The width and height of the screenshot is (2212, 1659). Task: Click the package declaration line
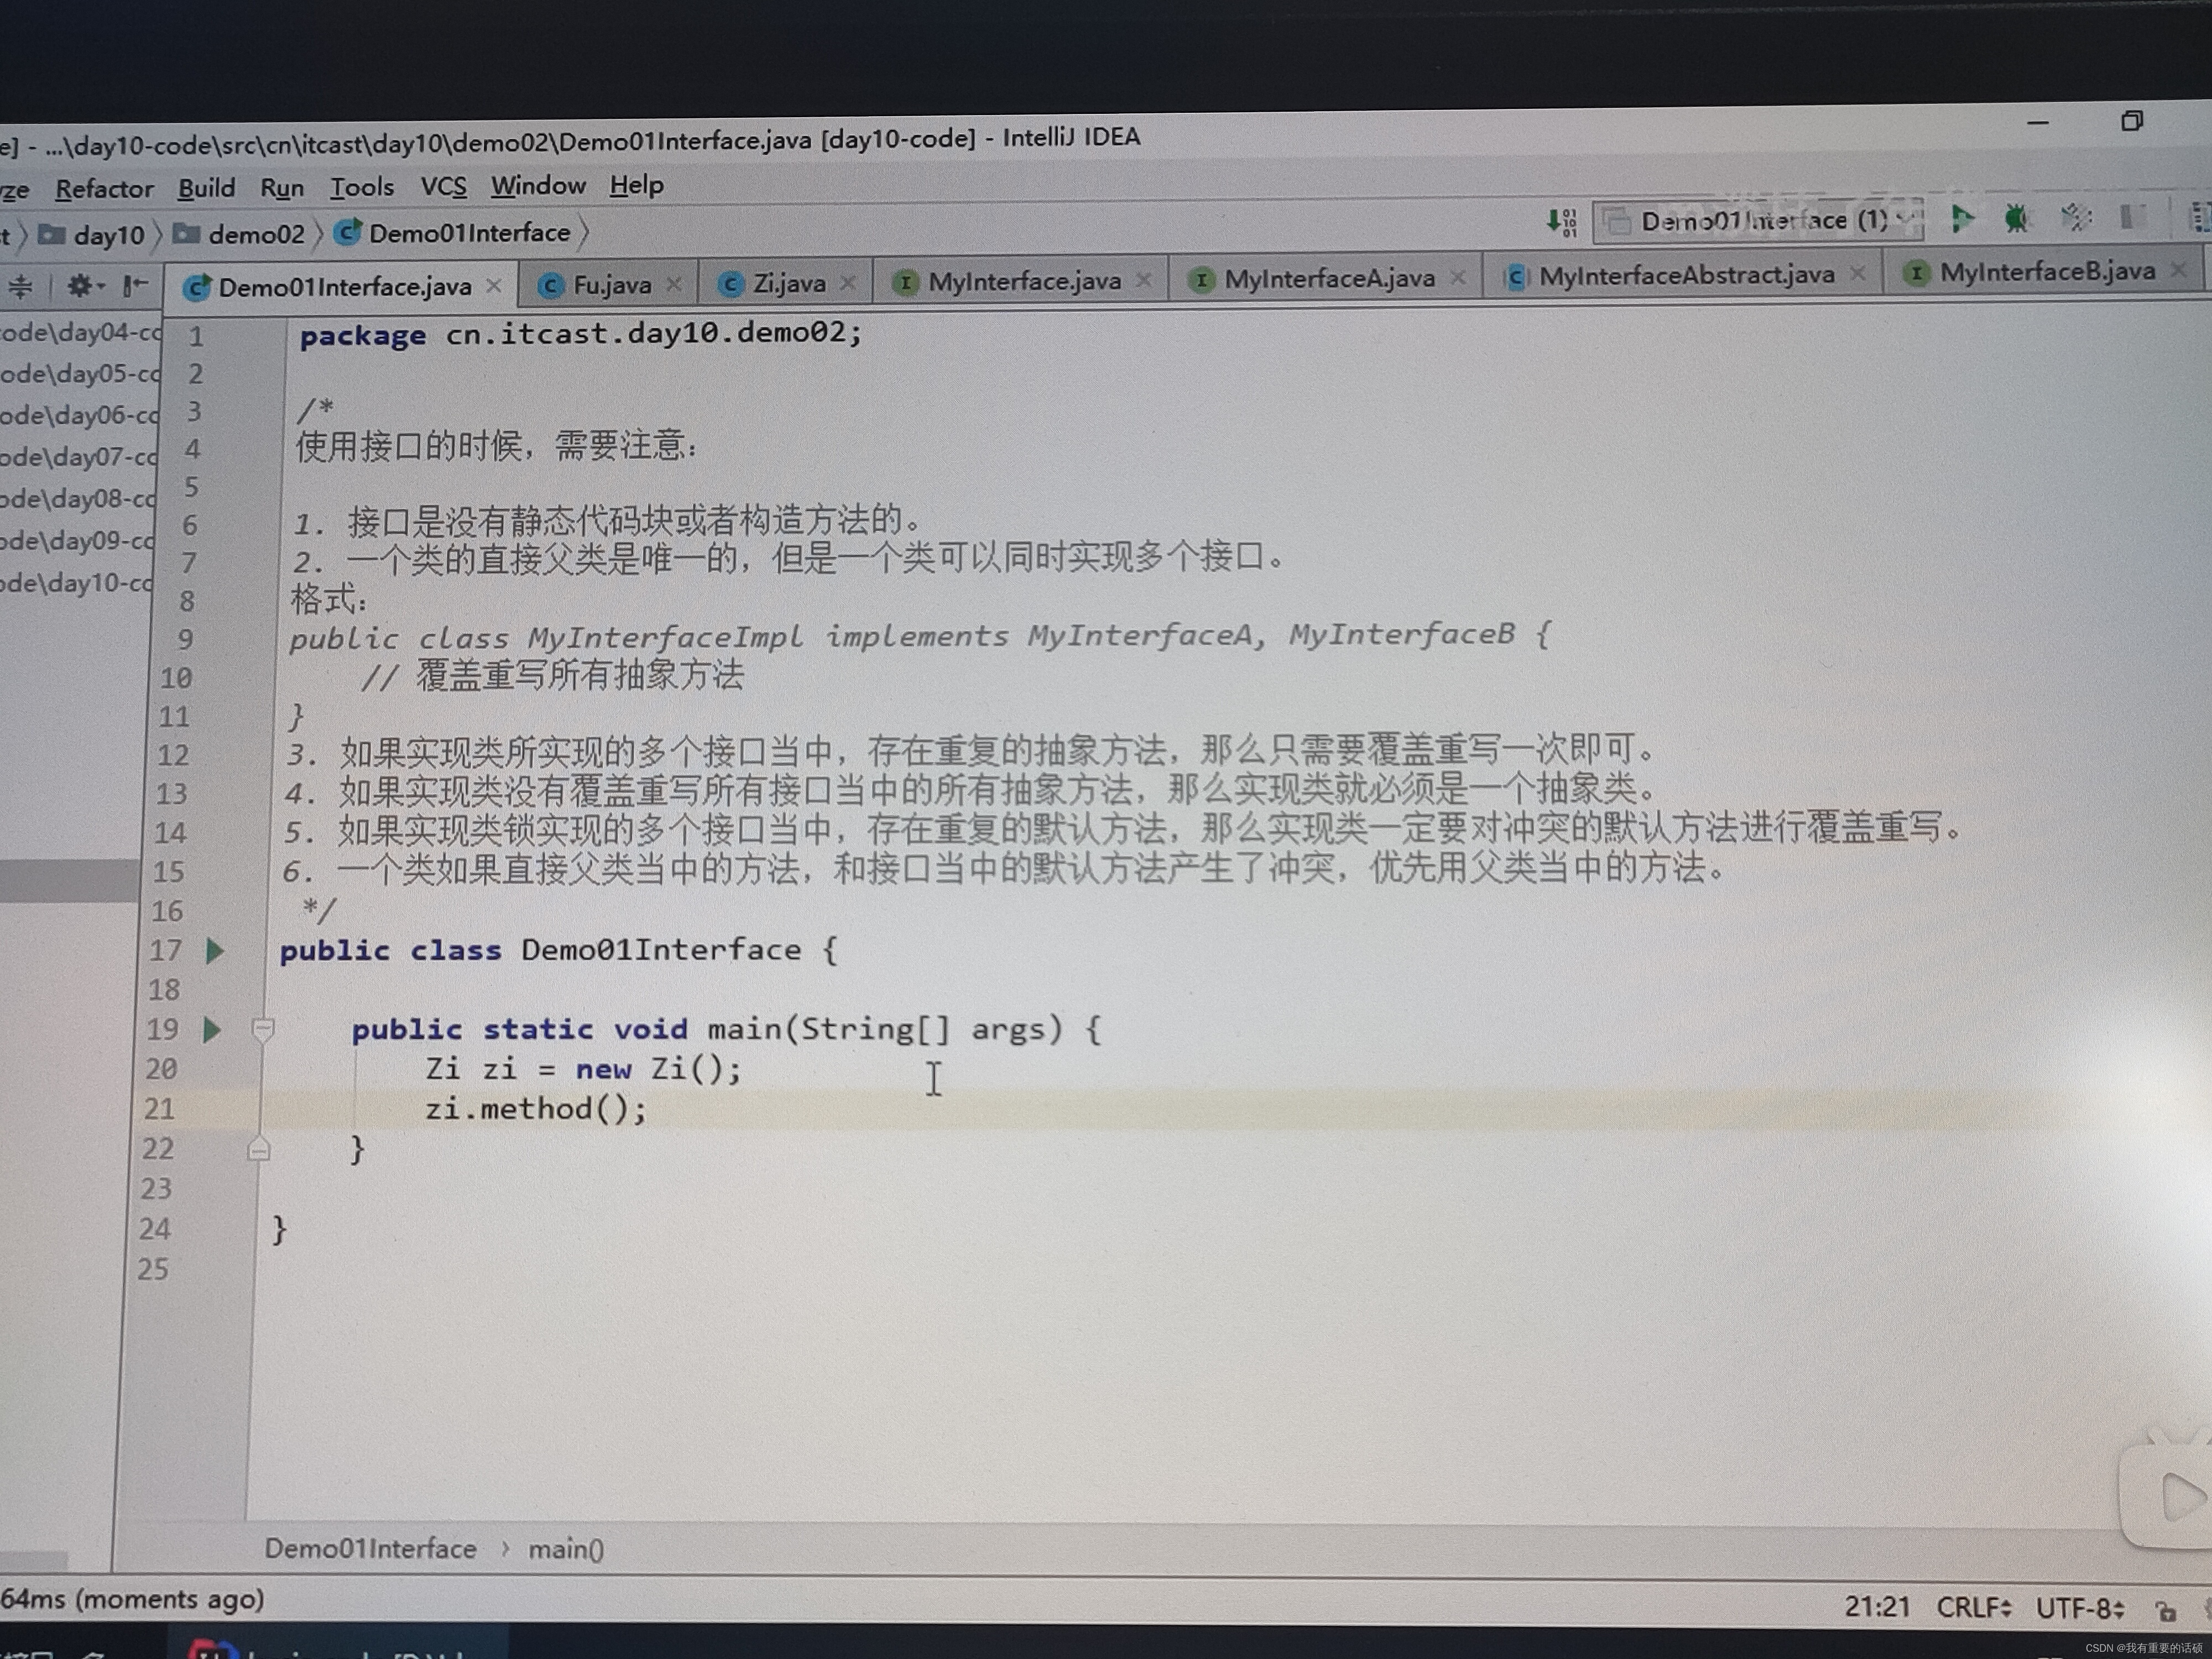[x=580, y=333]
